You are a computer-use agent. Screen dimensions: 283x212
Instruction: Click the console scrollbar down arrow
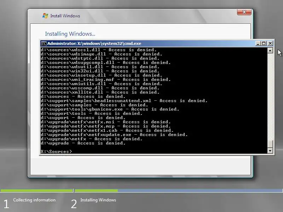click(270, 151)
